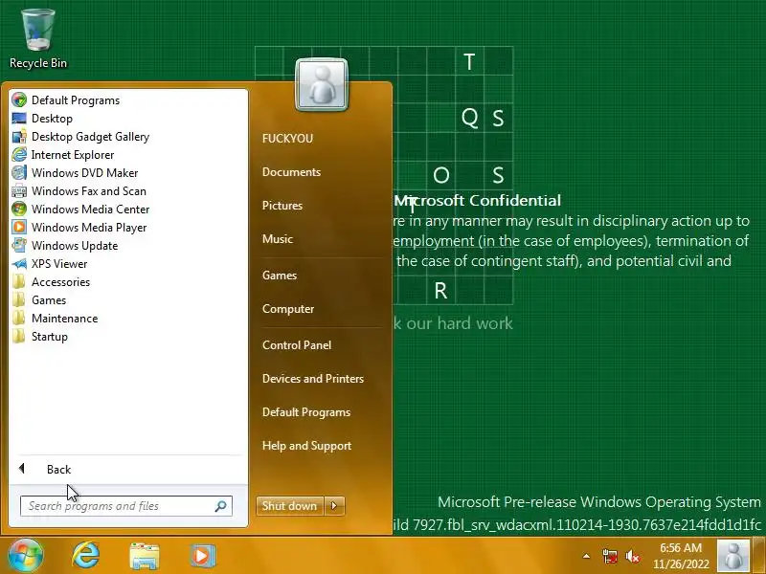766x574 pixels.
Task: Click the Desktop icon in programs list
Action: click(19, 118)
